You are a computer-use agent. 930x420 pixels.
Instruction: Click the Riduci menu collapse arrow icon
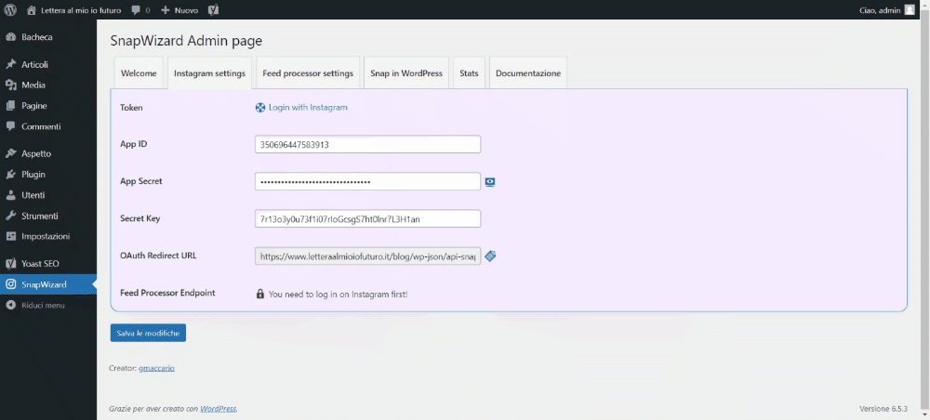(10, 305)
